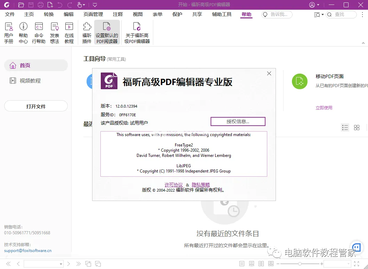
Task: Switch to the 共享 tab
Action: tap(197, 14)
